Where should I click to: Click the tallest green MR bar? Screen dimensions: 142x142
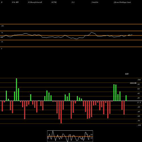[16, 89]
